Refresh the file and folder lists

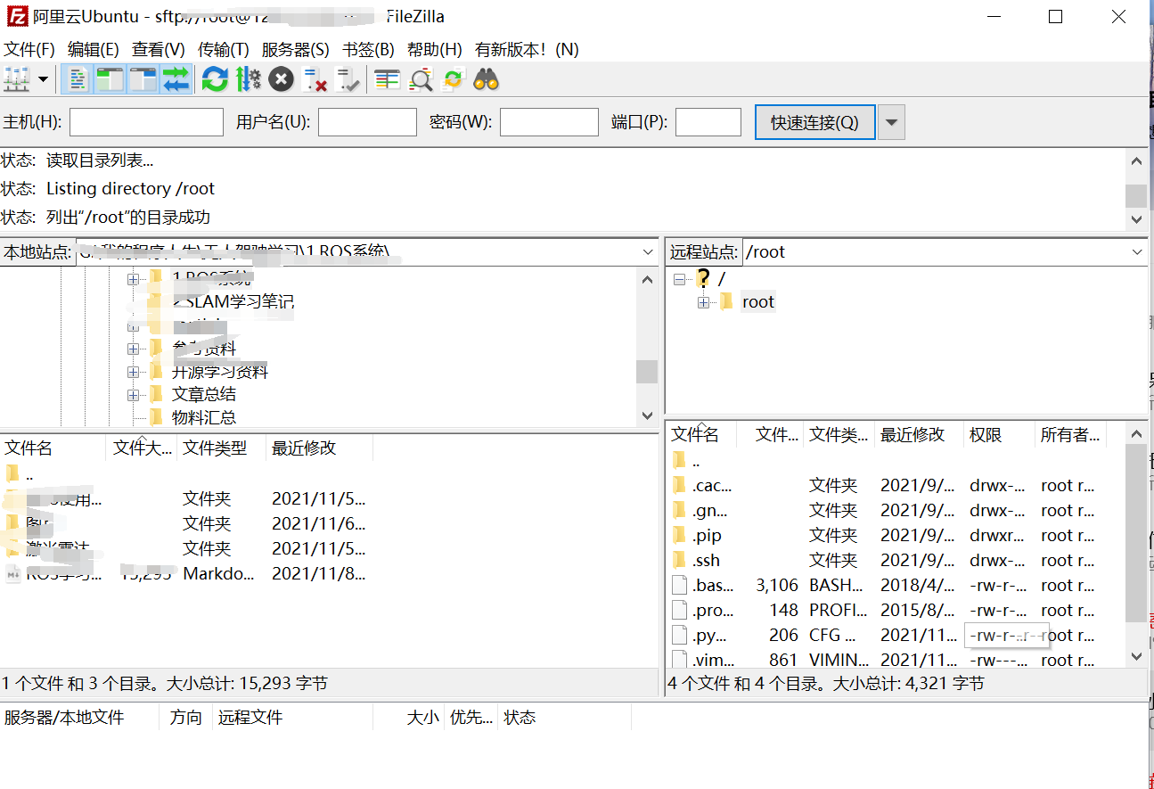tap(215, 79)
